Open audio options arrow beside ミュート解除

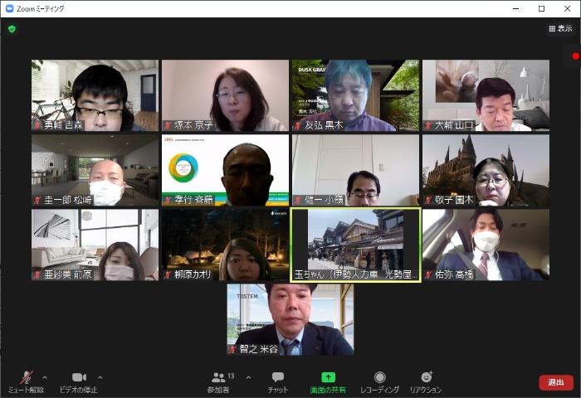[x=45, y=377]
